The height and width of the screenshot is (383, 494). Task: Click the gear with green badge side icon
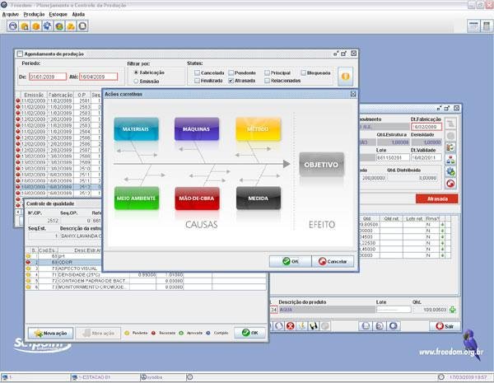coord(450,171)
